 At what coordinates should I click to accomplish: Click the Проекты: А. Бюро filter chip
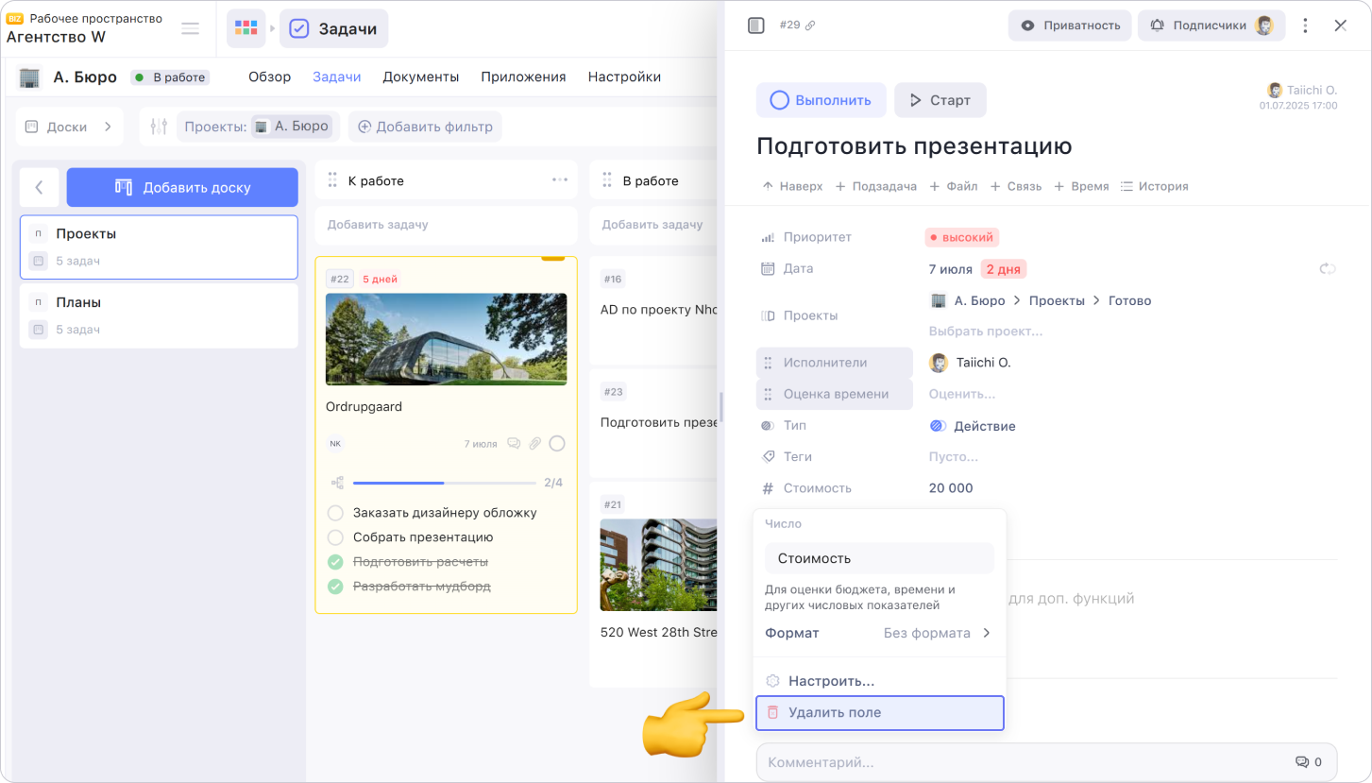(258, 127)
